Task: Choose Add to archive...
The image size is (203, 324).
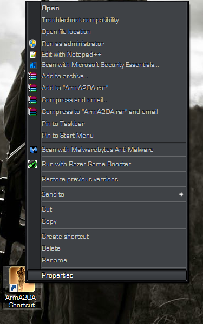Action: click(x=107, y=76)
